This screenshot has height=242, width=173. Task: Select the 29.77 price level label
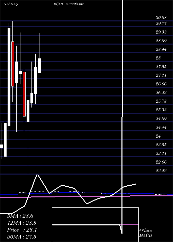click(x=161, y=24)
